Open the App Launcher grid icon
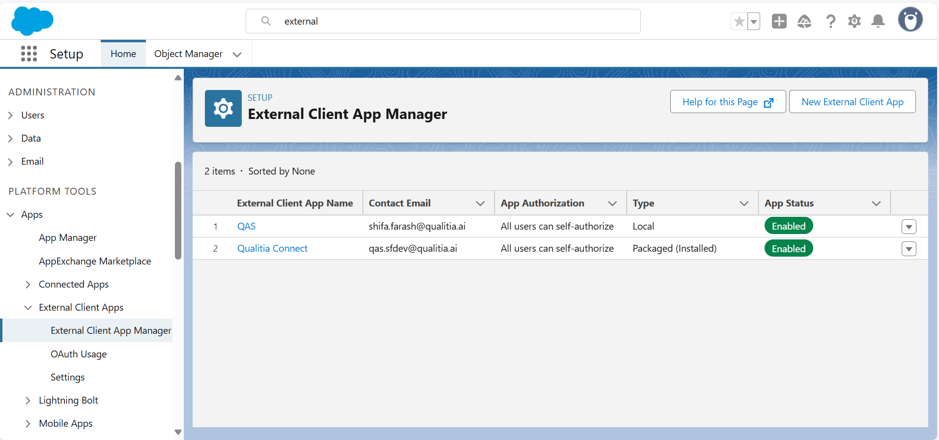This screenshot has width=939, height=440. click(29, 54)
